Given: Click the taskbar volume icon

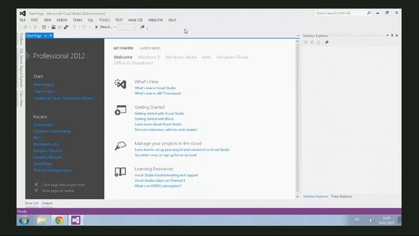Looking at the screenshot, I should pyautogui.click(x=371, y=220).
